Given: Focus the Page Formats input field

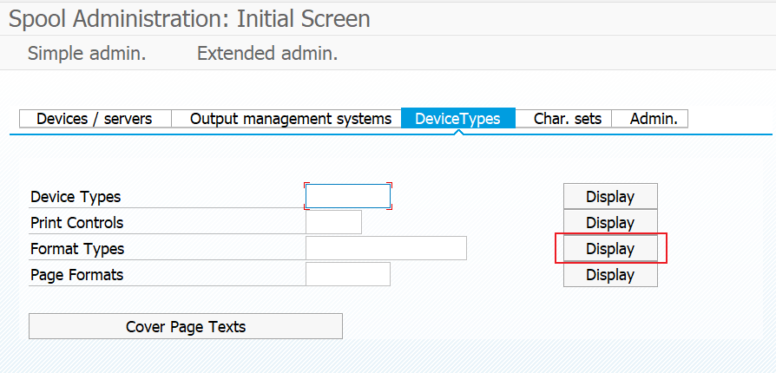Looking at the screenshot, I should [x=348, y=274].
